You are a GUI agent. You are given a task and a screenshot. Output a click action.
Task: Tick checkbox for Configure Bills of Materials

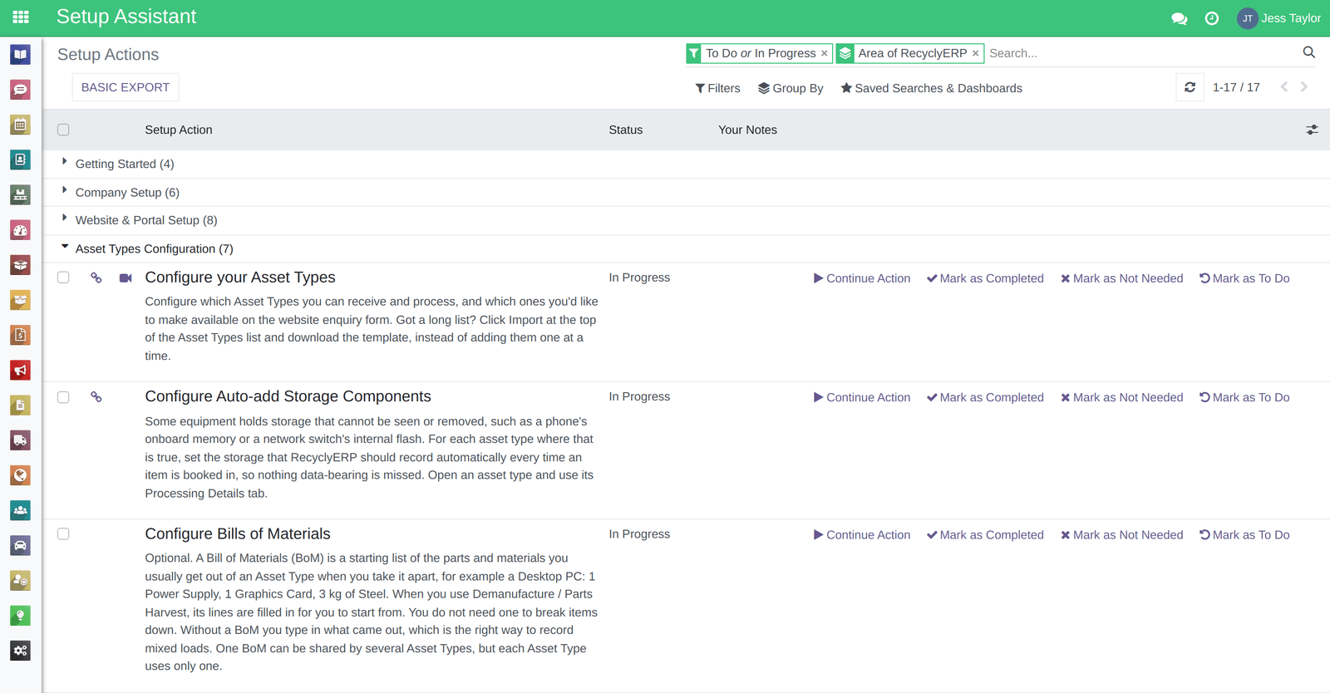[63, 534]
